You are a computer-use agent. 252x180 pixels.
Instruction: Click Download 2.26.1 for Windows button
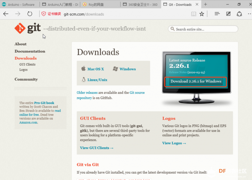pos(196,81)
